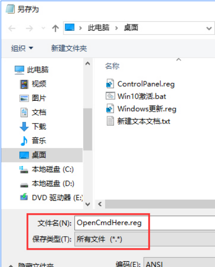This screenshot has height=267, width=215.
Task: Click the up-arrow parent folder icon
Action: coord(55,28)
